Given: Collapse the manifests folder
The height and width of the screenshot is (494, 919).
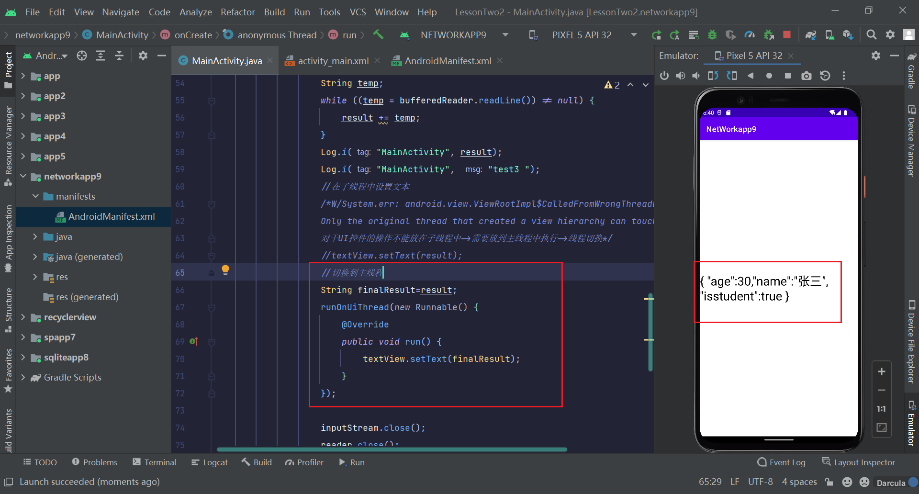Looking at the screenshot, I should coord(35,196).
